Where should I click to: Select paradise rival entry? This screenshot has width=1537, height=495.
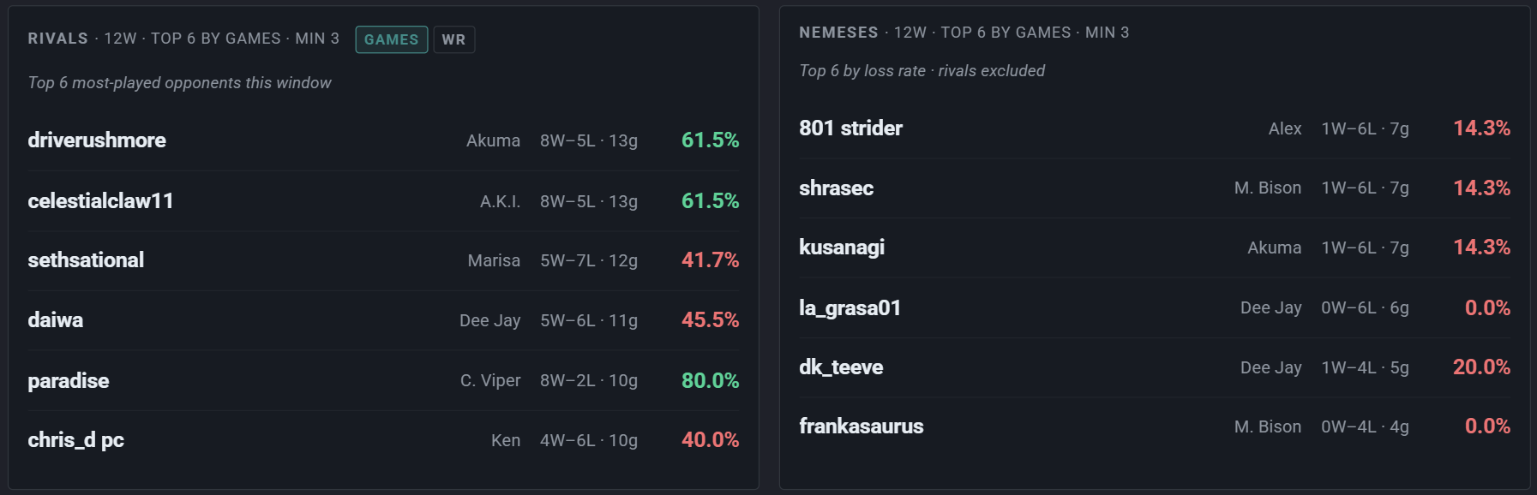coord(383,380)
